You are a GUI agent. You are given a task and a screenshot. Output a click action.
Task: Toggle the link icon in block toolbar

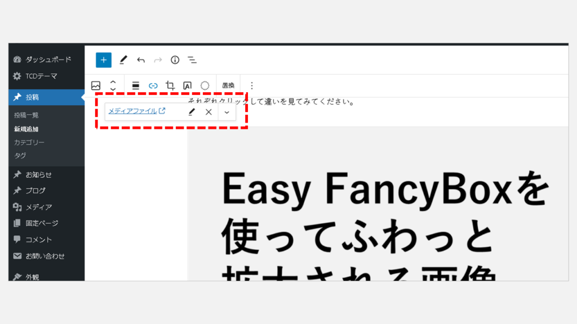[x=153, y=85]
